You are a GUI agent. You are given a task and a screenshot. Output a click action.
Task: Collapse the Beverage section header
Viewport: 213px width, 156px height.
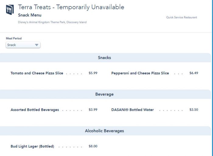point(104,94)
